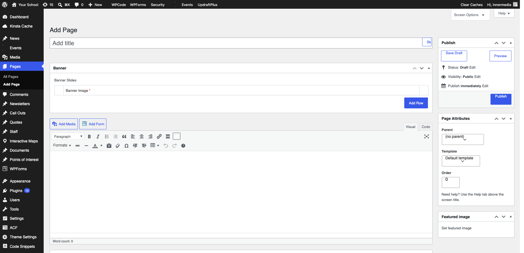The height and width of the screenshot is (253, 524).
Task: Click the WordPress logo in admin bar
Action: tap(5, 5)
